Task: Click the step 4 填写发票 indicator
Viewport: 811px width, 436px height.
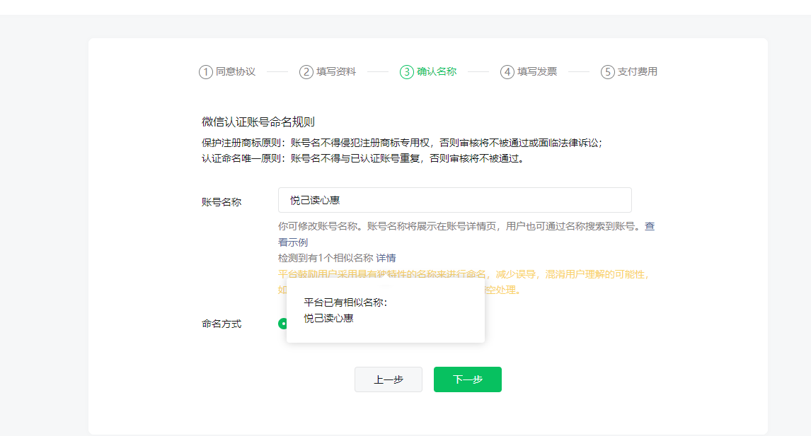Action: pos(529,72)
